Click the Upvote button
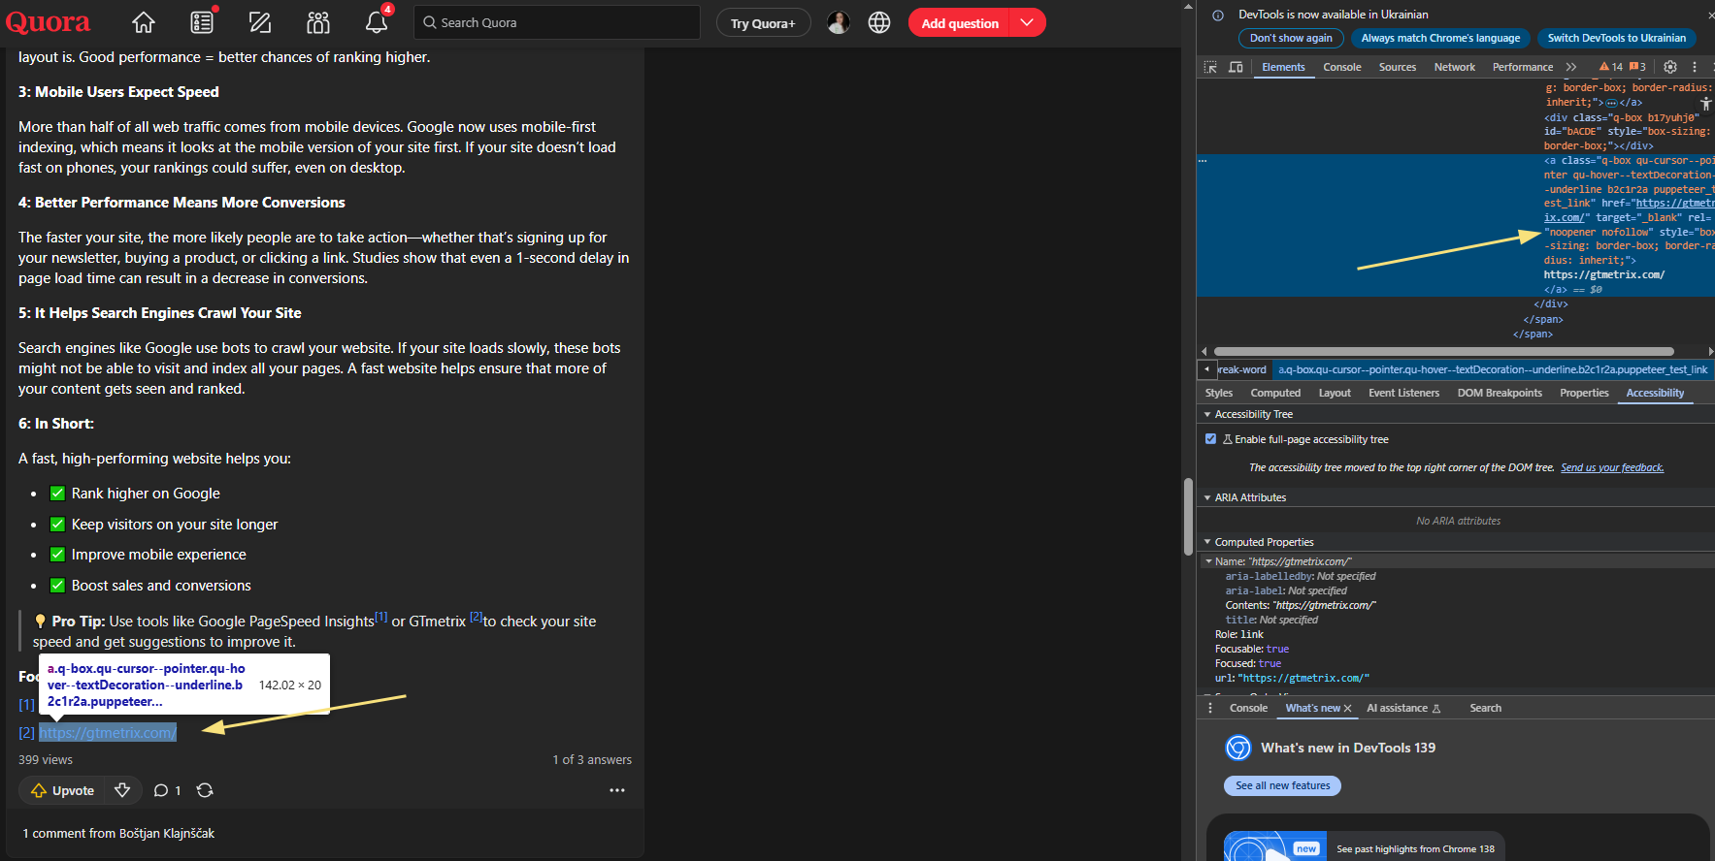Image resolution: width=1715 pixels, height=861 pixels. (63, 790)
